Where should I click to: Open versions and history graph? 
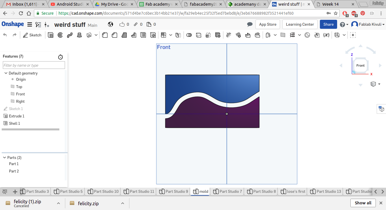[x=38, y=25]
